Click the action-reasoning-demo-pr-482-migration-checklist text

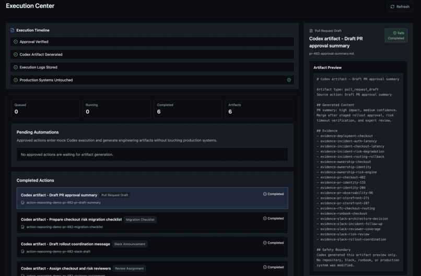pos(65,227)
